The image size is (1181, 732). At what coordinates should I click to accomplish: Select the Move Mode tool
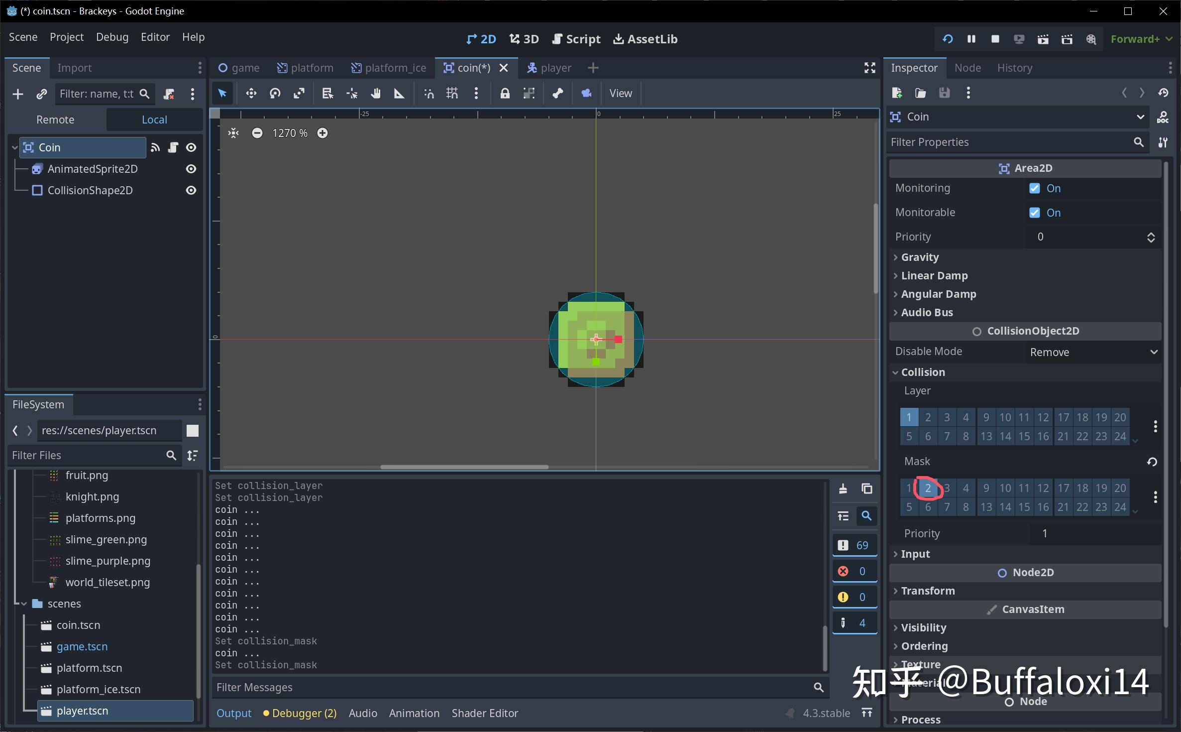[x=251, y=93]
